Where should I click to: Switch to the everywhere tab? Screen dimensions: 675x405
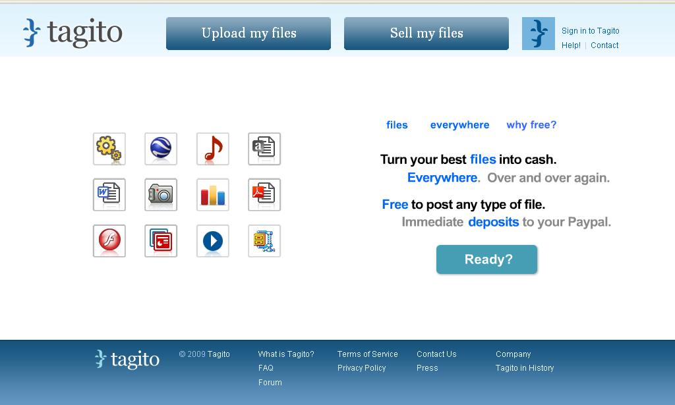tap(459, 124)
